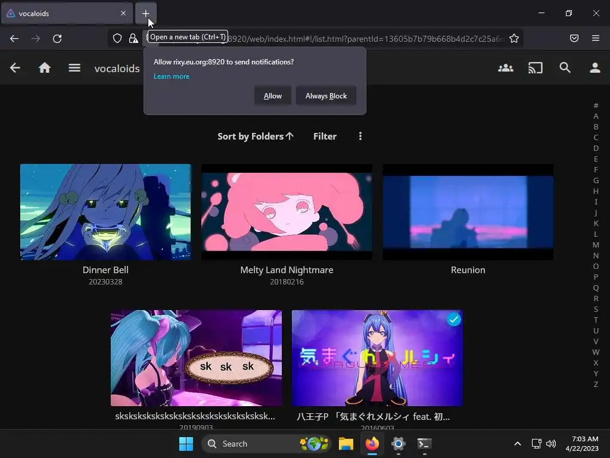Jump to letter M in alphabet picker
The height and width of the screenshot is (458, 610).
(x=596, y=245)
